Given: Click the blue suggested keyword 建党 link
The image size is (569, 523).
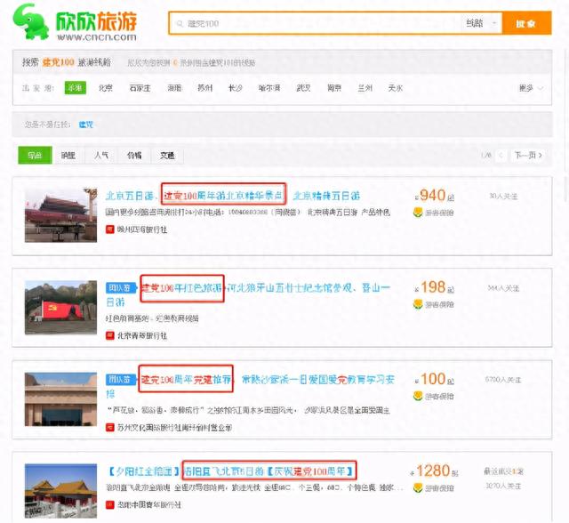Looking at the screenshot, I should point(86,125).
